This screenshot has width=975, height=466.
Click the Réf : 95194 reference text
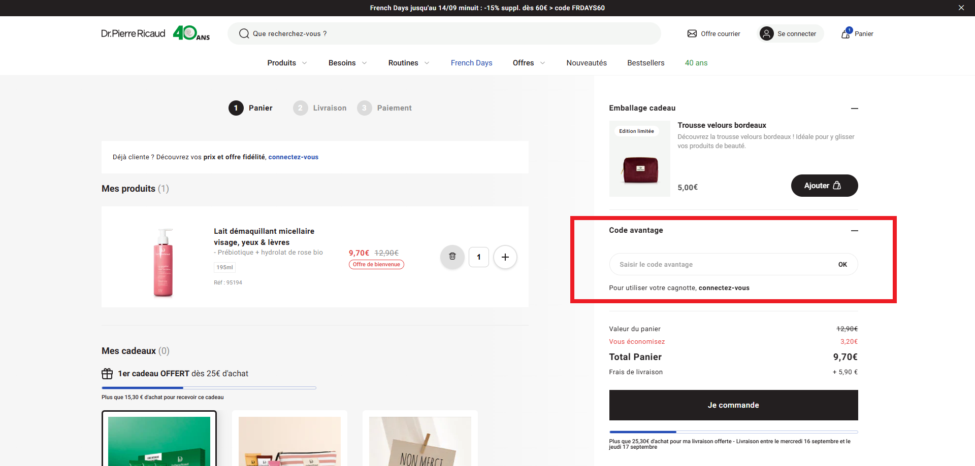(228, 282)
